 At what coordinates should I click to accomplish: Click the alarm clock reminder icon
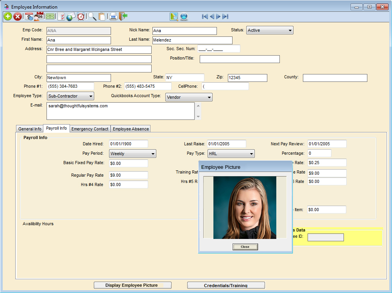[x=81, y=16]
